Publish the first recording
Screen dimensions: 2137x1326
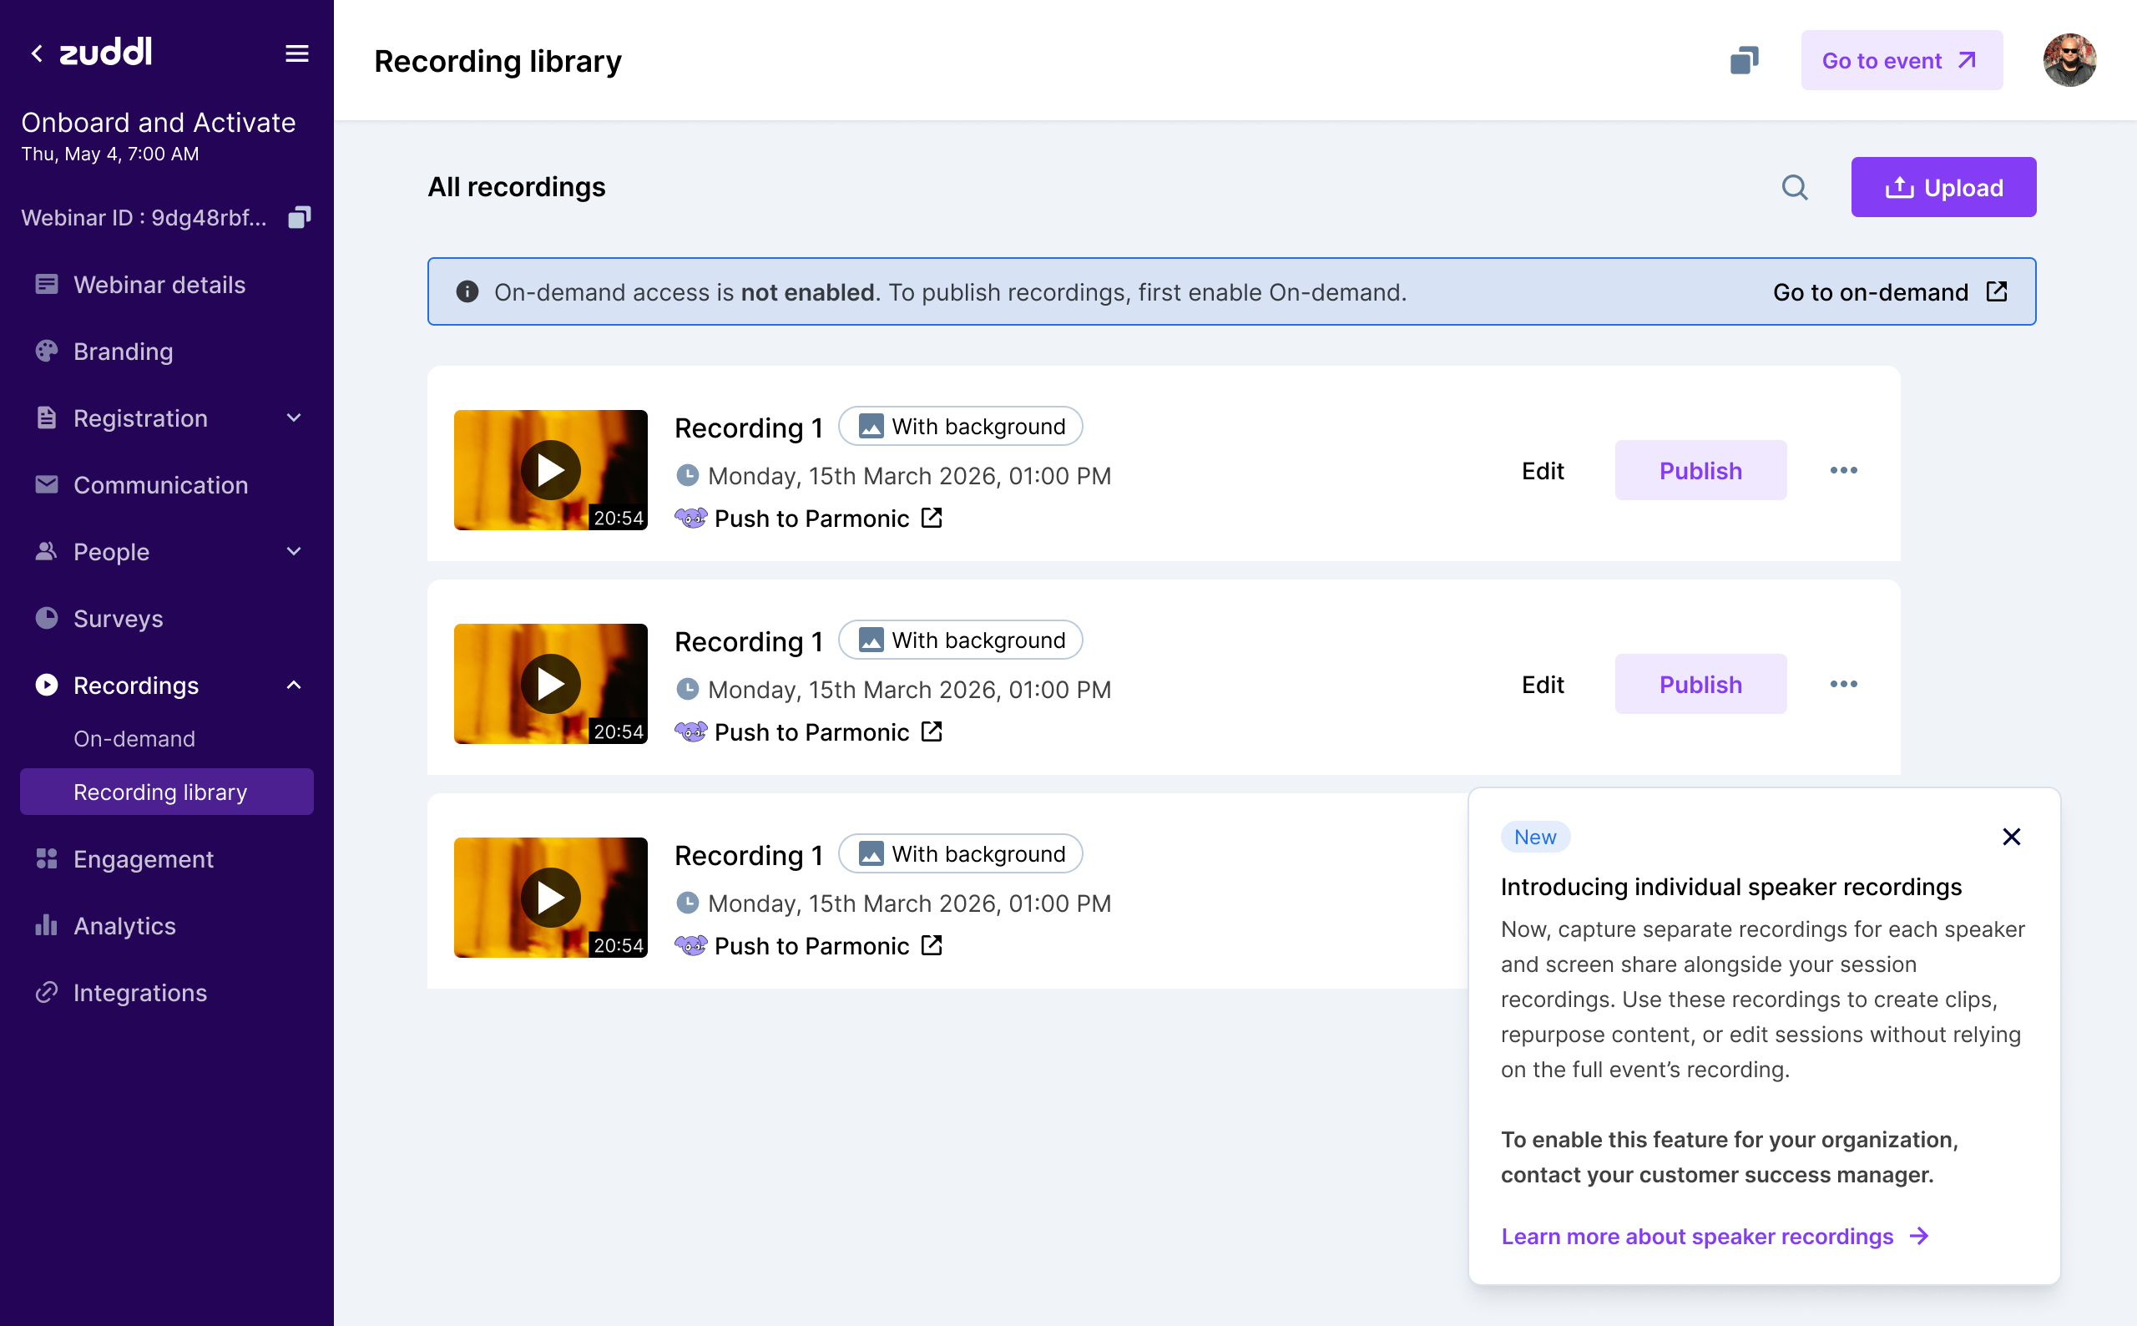tap(1700, 470)
